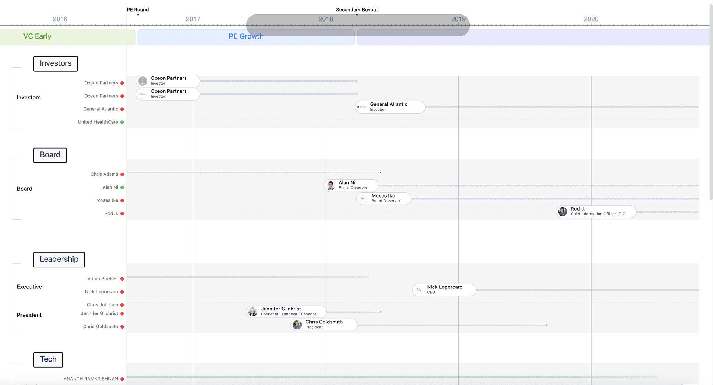This screenshot has width=713, height=385.
Task: Click the Chris Adams tenure bar
Action: pos(254,173)
